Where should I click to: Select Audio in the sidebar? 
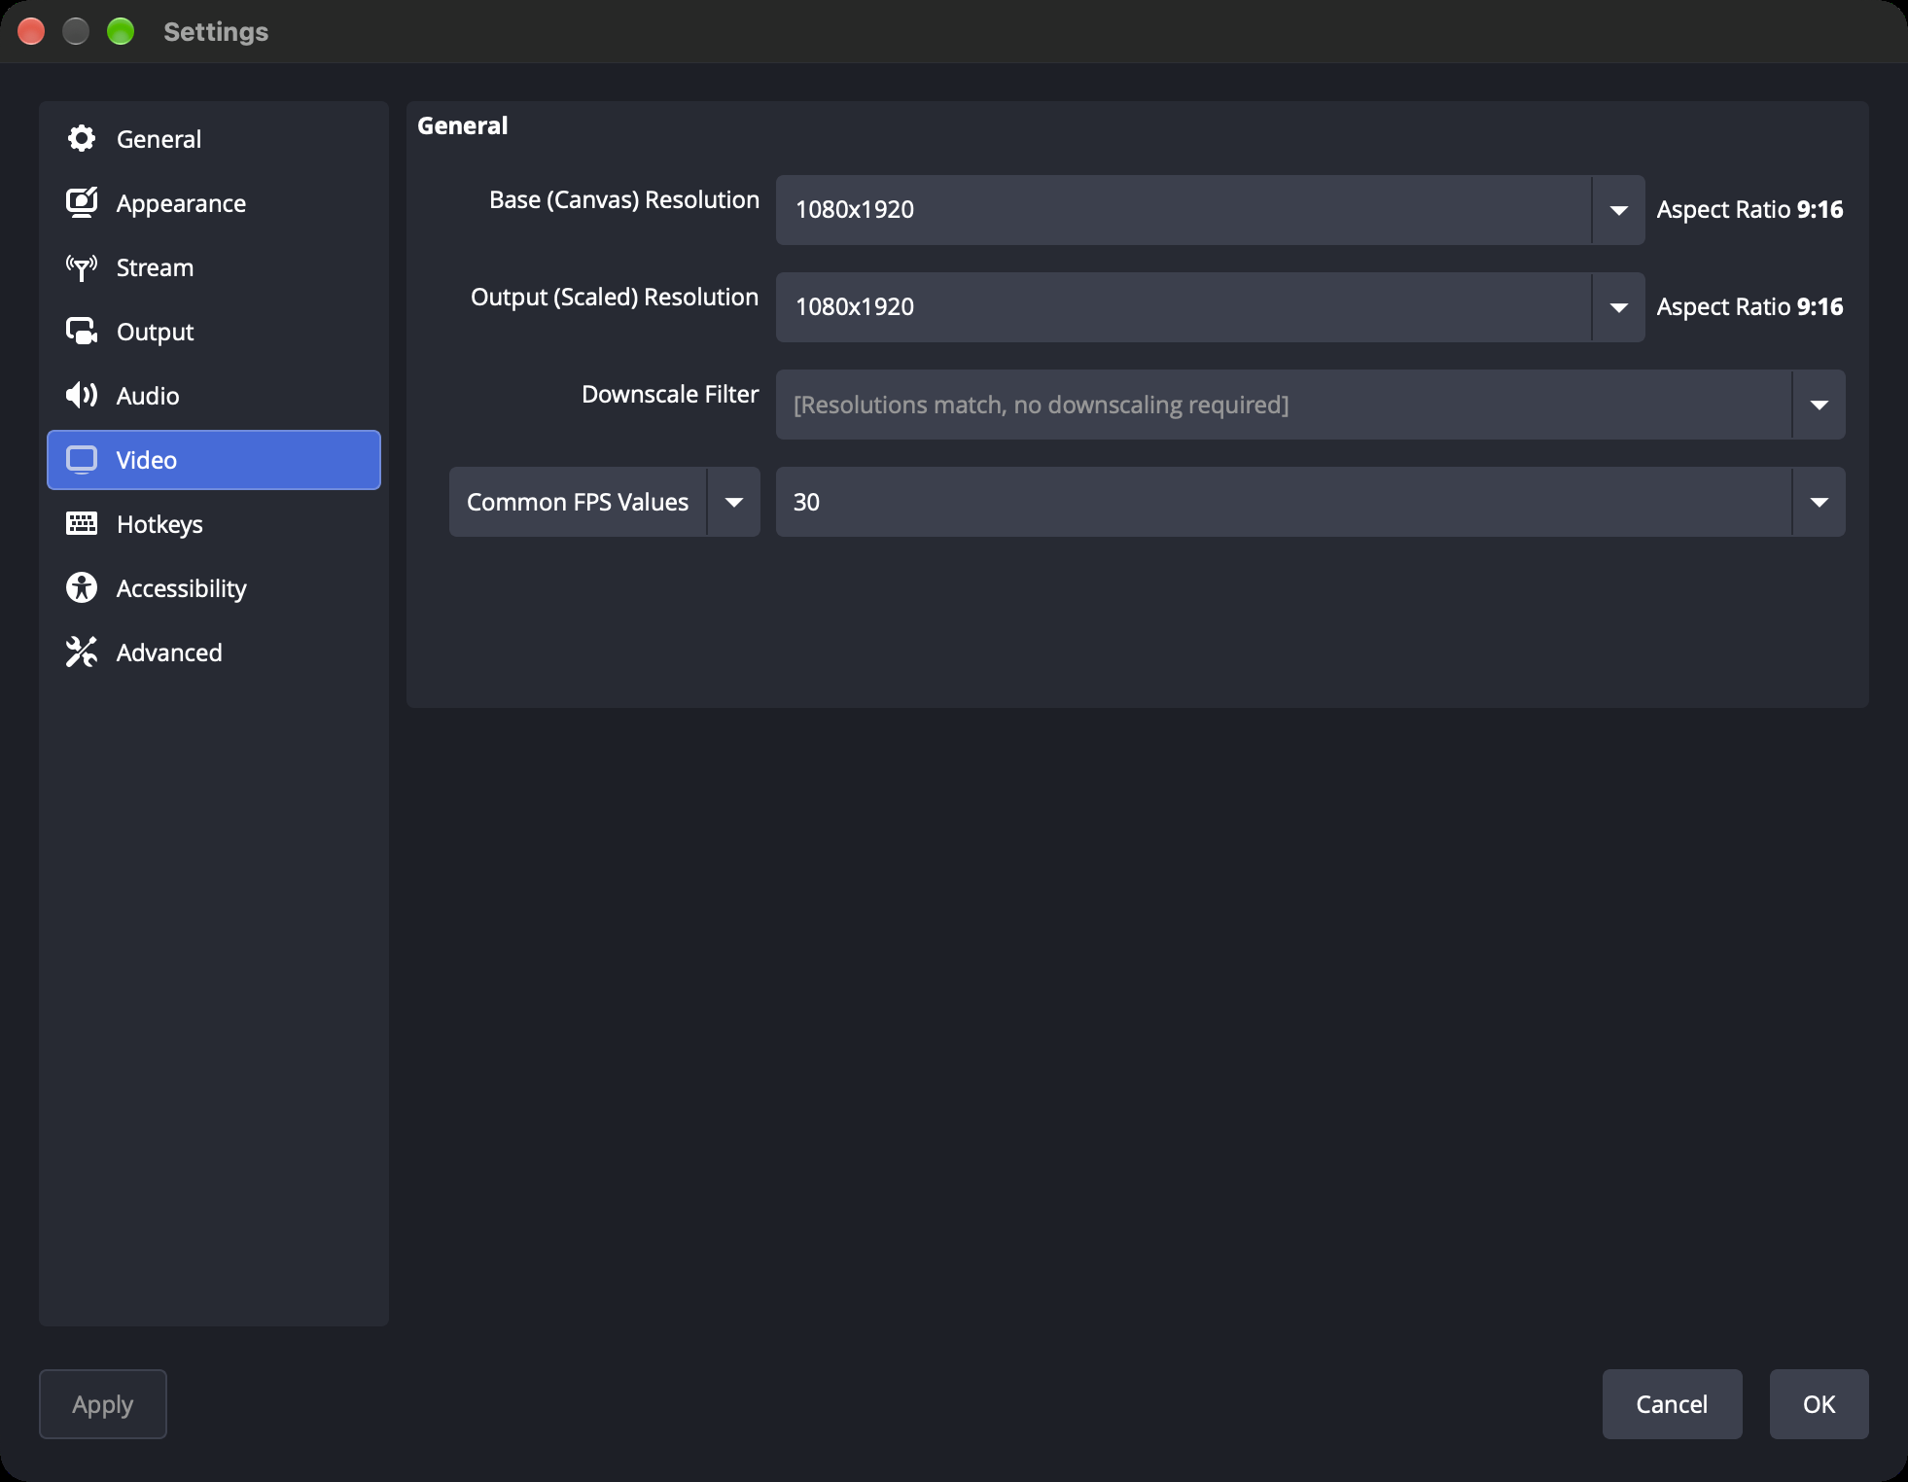214,396
